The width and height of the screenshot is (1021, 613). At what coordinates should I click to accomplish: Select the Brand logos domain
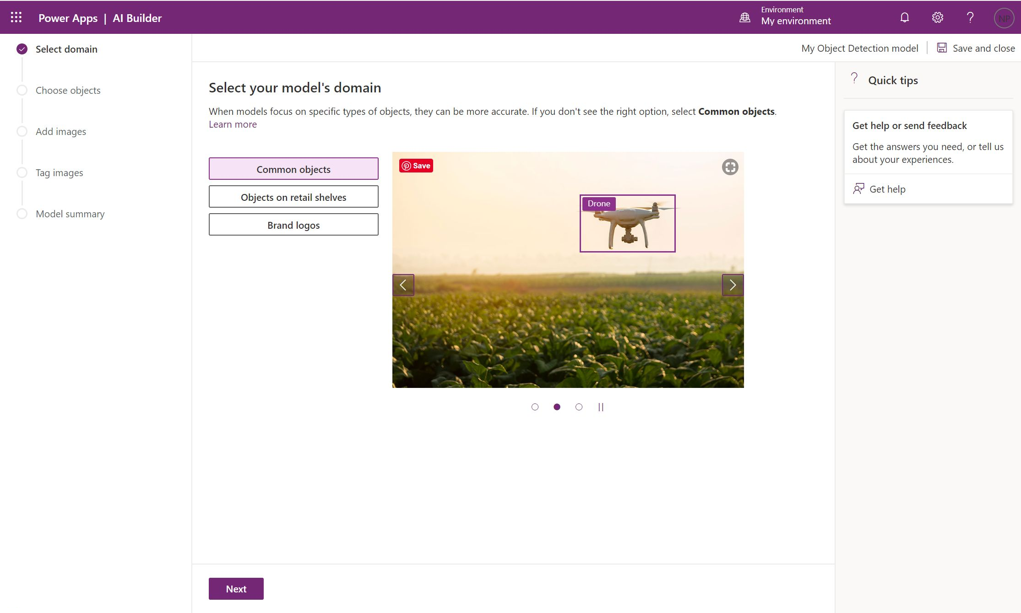tap(293, 225)
